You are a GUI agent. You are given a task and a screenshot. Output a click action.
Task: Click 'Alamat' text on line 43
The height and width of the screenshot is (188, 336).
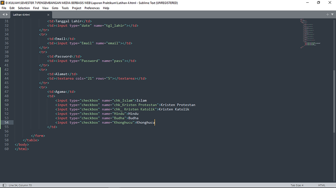61,74
